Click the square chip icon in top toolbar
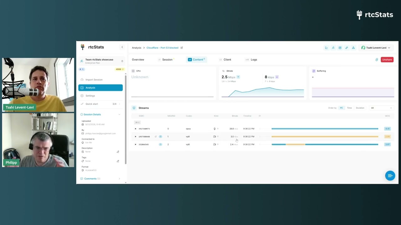 coord(340,48)
